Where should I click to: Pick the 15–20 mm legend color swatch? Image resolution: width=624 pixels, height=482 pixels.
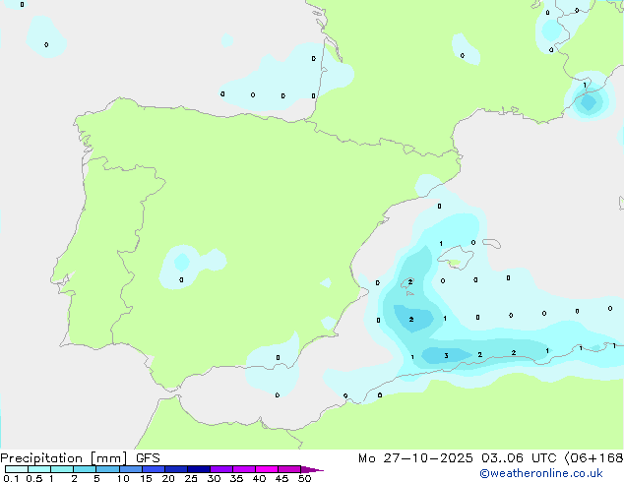[x=153, y=469]
